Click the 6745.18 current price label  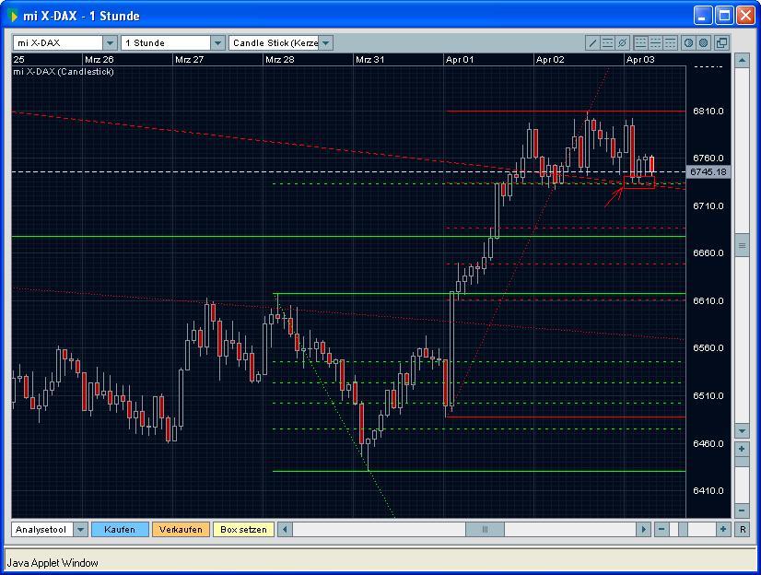point(708,171)
